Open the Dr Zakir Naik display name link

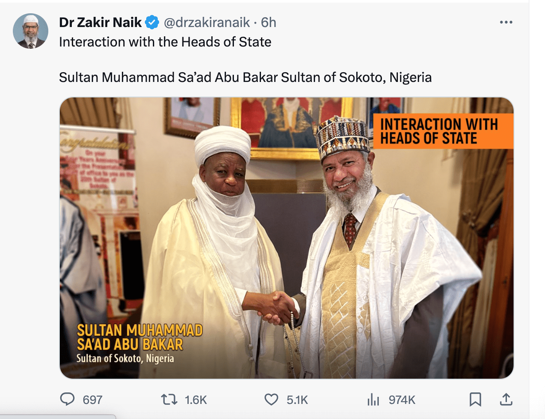coord(101,22)
